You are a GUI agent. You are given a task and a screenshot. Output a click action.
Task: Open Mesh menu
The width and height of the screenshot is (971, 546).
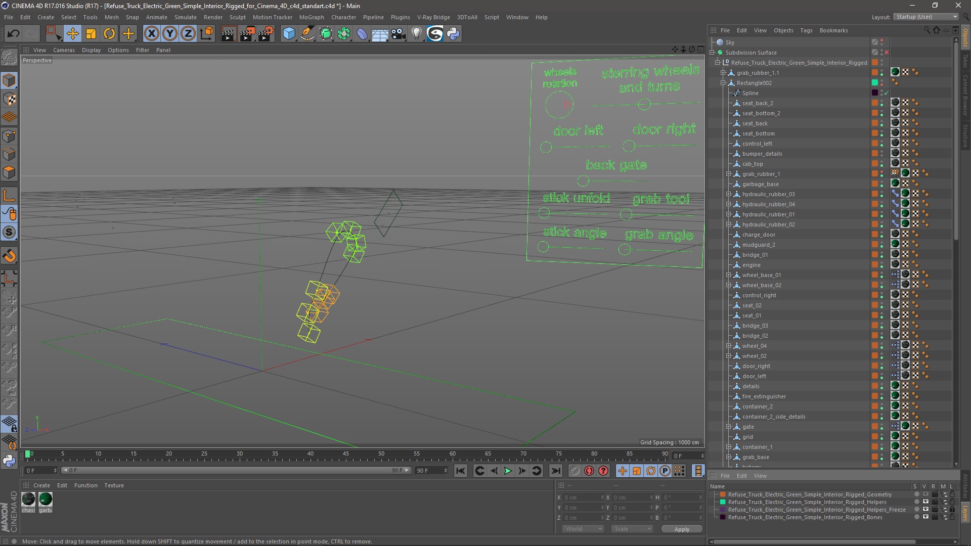(111, 17)
